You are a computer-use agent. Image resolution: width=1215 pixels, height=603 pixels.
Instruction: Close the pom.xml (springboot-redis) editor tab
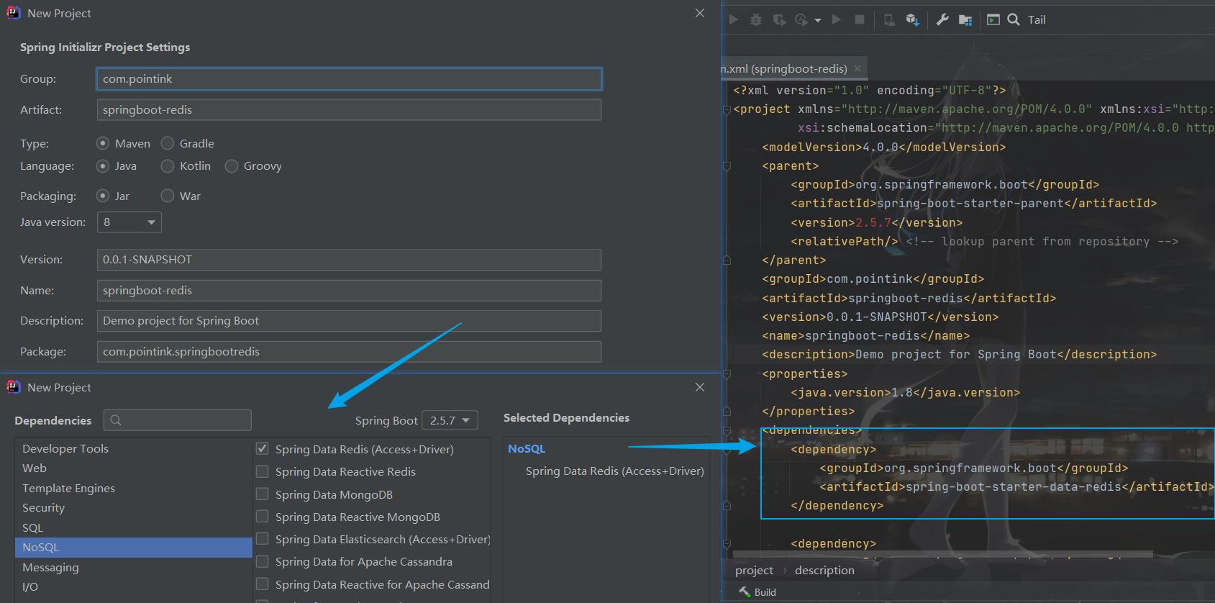(857, 68)
